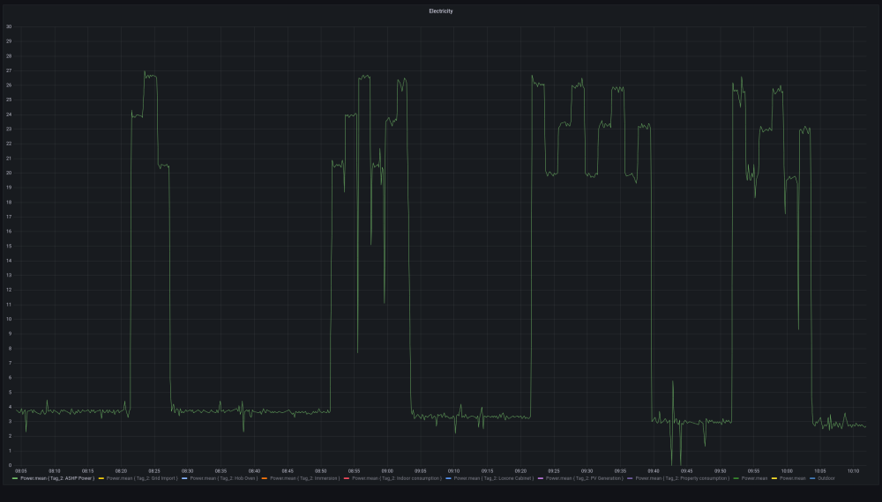The image size is (882, 502).
Task: Click the 10:10 time axis label
Action: (853, 471)
